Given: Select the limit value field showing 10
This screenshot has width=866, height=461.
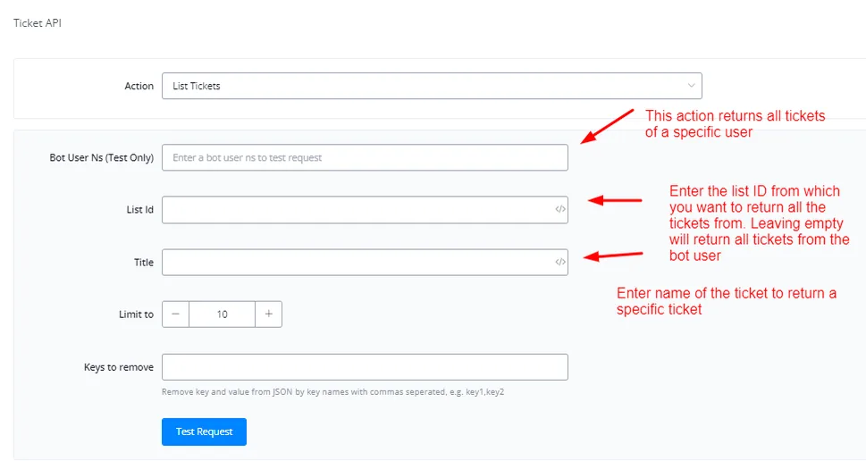Looking at the screenshot, I should coord(222,314).
